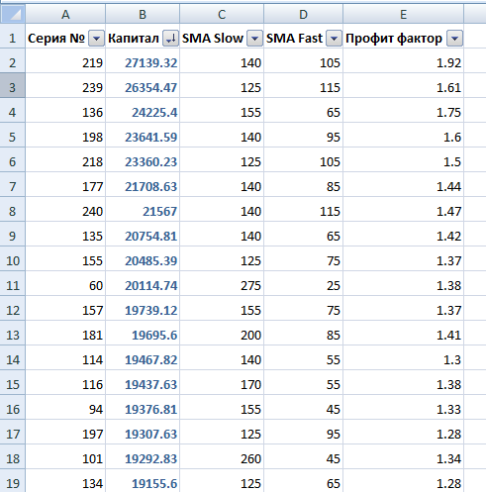Select the Серия № header cell
Image resolution: width=486 pixels, height=492 pixels.
(65, 39)
